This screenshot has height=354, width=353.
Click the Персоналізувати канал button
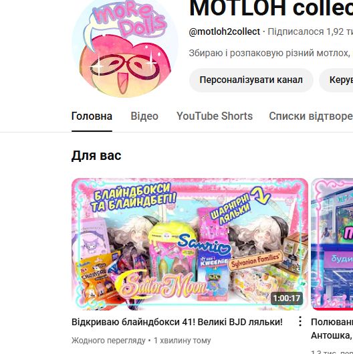click(x=251, y=80)
